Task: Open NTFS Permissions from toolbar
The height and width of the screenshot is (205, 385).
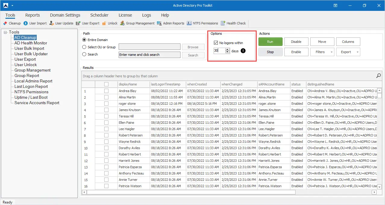Action: (x=202, y=23)
